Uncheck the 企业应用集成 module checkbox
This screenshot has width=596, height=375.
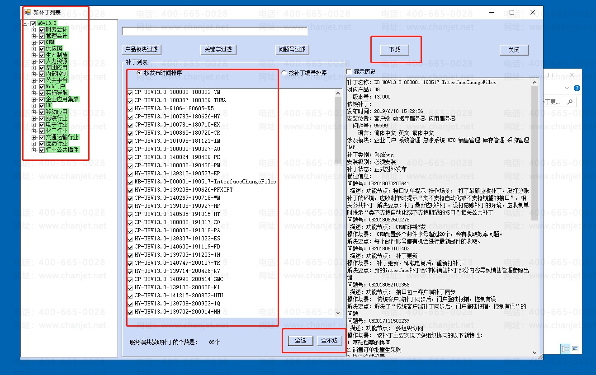pos(42,99)
